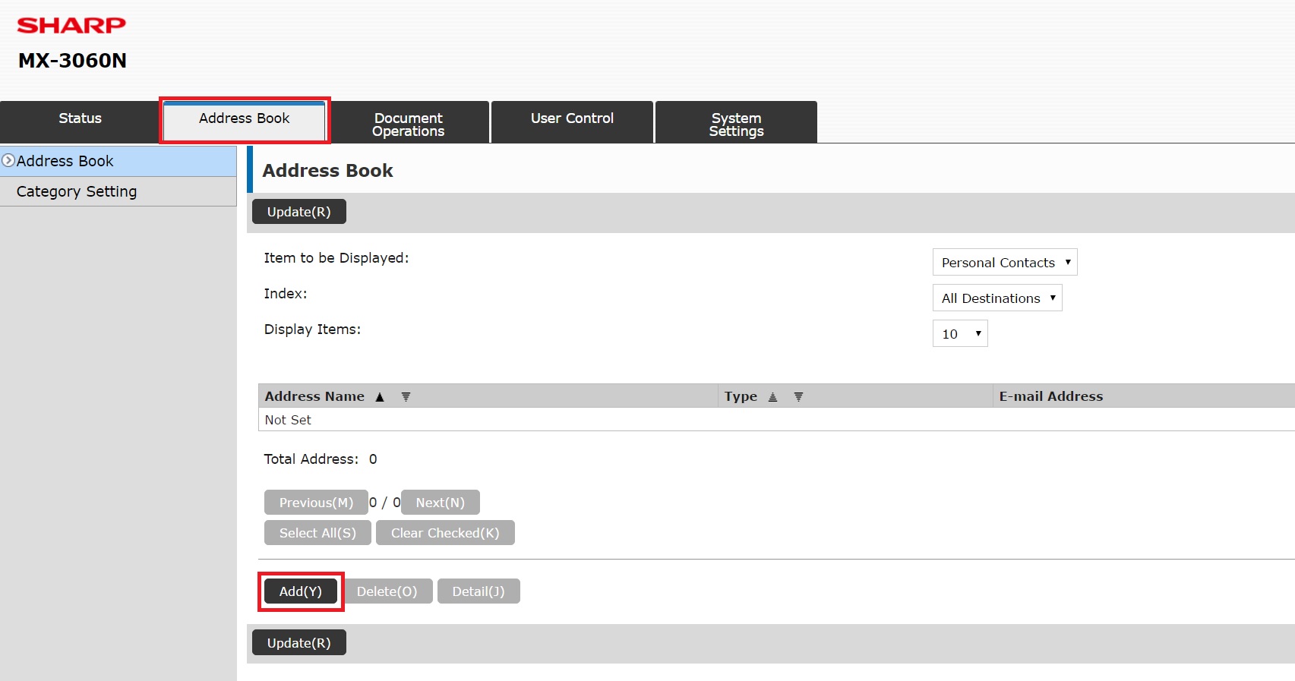Click the Clear Checked(K) button
Viewport: 1295px width, 681px height.
(445, 533)
